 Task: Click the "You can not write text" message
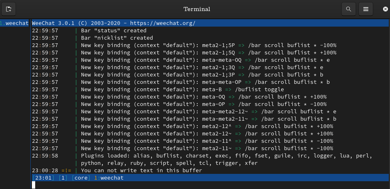pos(141,171)
